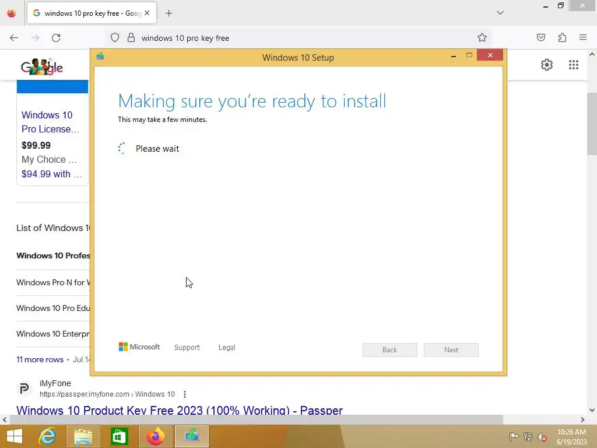Open the tracking protection shield icon
Image resolution: width=597 pixels, height=448 pixels.
(x=115, y=38)
